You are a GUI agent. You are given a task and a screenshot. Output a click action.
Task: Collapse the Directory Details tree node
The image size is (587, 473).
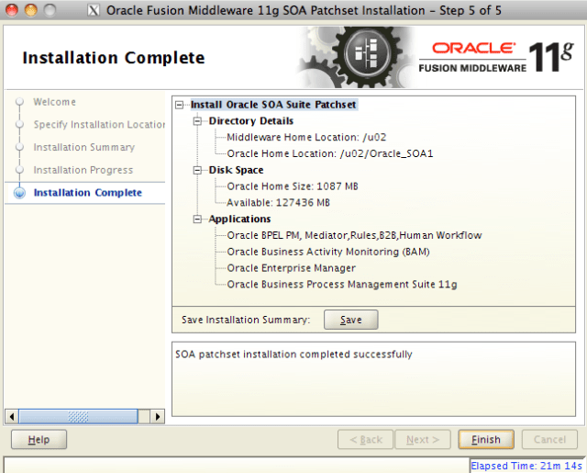198,121
